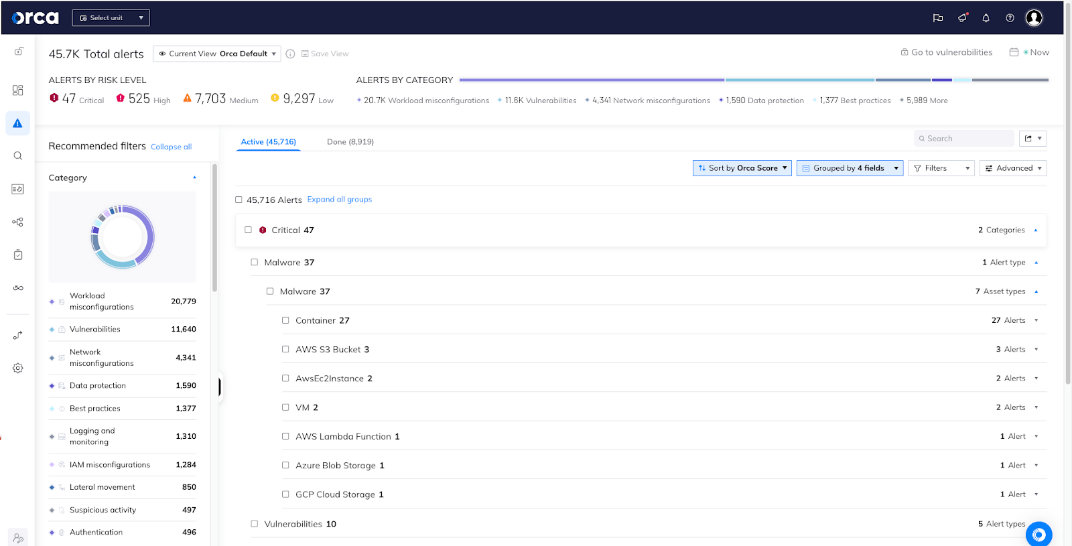Tick the AwsEc2Instance 2 checkbox

click(285, 378)
